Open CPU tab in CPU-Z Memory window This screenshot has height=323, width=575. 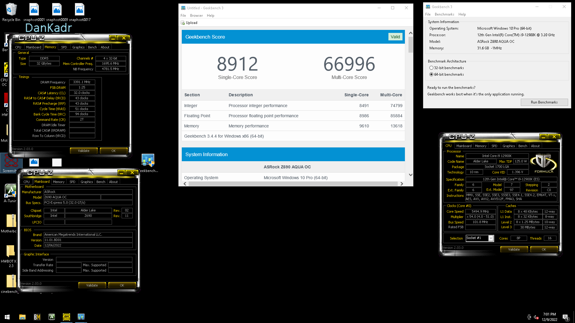click(18, 47)
